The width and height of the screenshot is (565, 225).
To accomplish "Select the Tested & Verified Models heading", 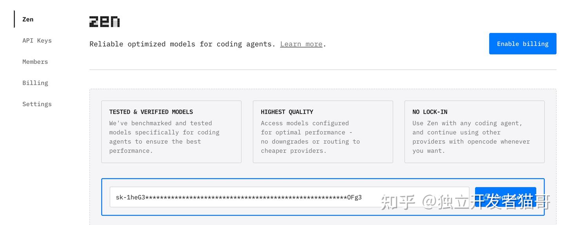I will point(151,112).
